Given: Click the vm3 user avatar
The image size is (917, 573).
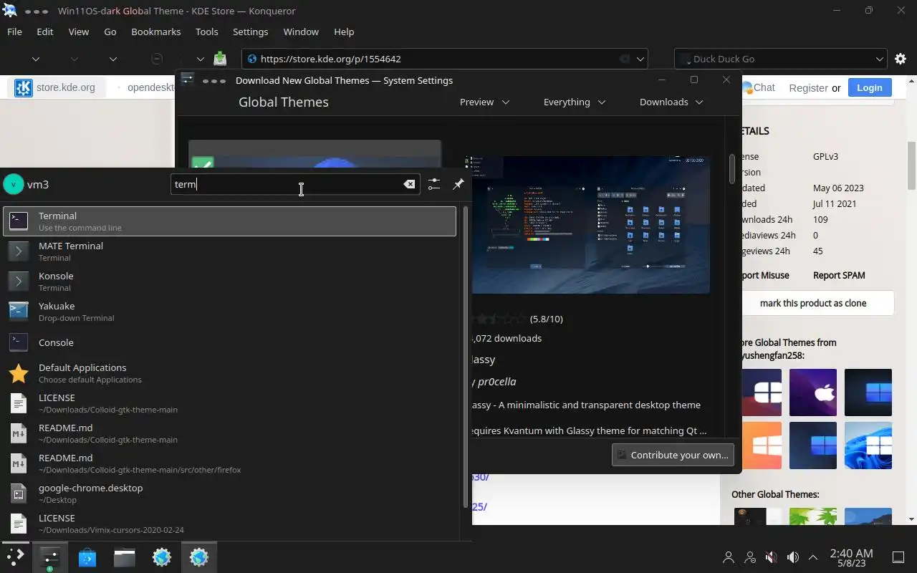Looking at the screenshot, I should [x=14, y=184].
